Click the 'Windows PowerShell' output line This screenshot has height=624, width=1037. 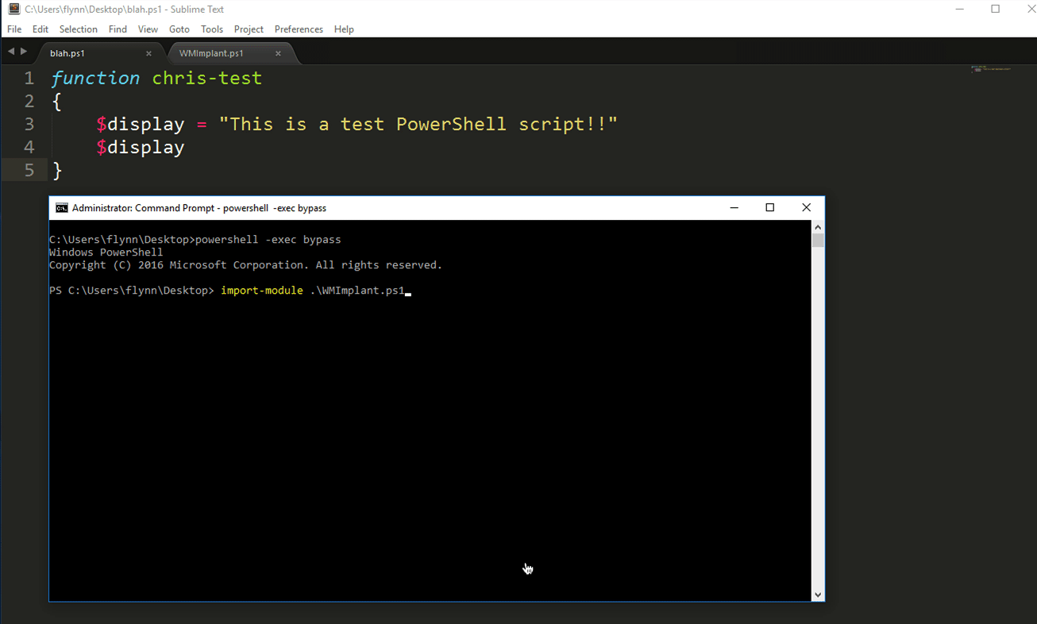pos(106,252)
